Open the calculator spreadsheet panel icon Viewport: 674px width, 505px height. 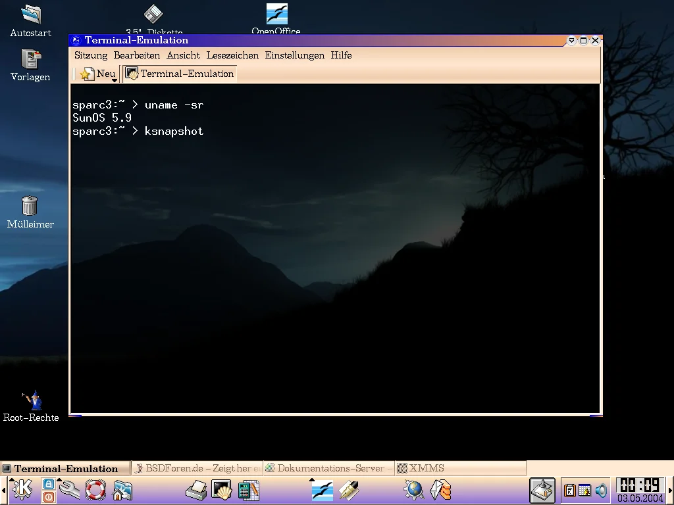point(248,491)
